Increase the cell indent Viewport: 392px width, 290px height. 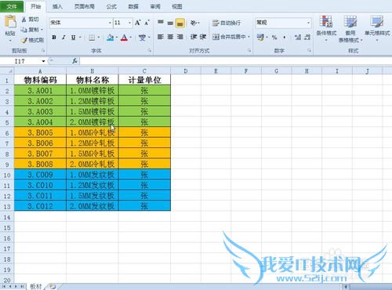[x=203, y=37]
